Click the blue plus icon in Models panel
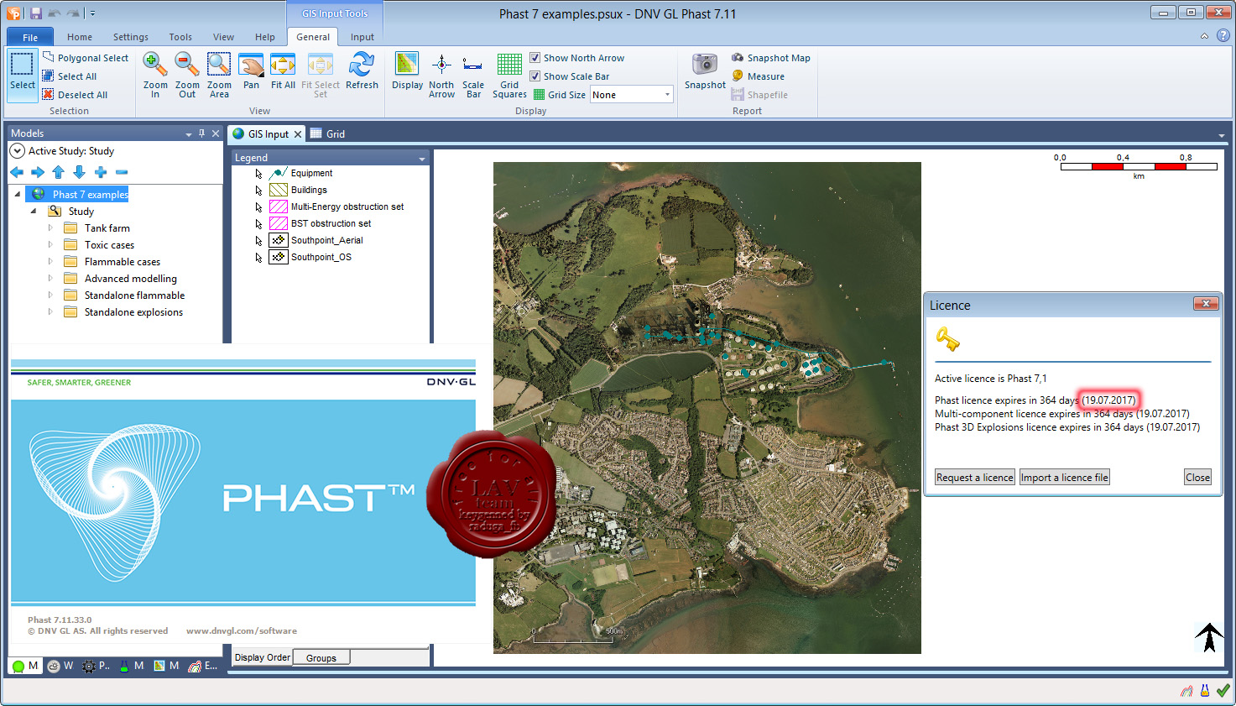The height and width of the screenshot is (706, 1236). coord(101,172)
